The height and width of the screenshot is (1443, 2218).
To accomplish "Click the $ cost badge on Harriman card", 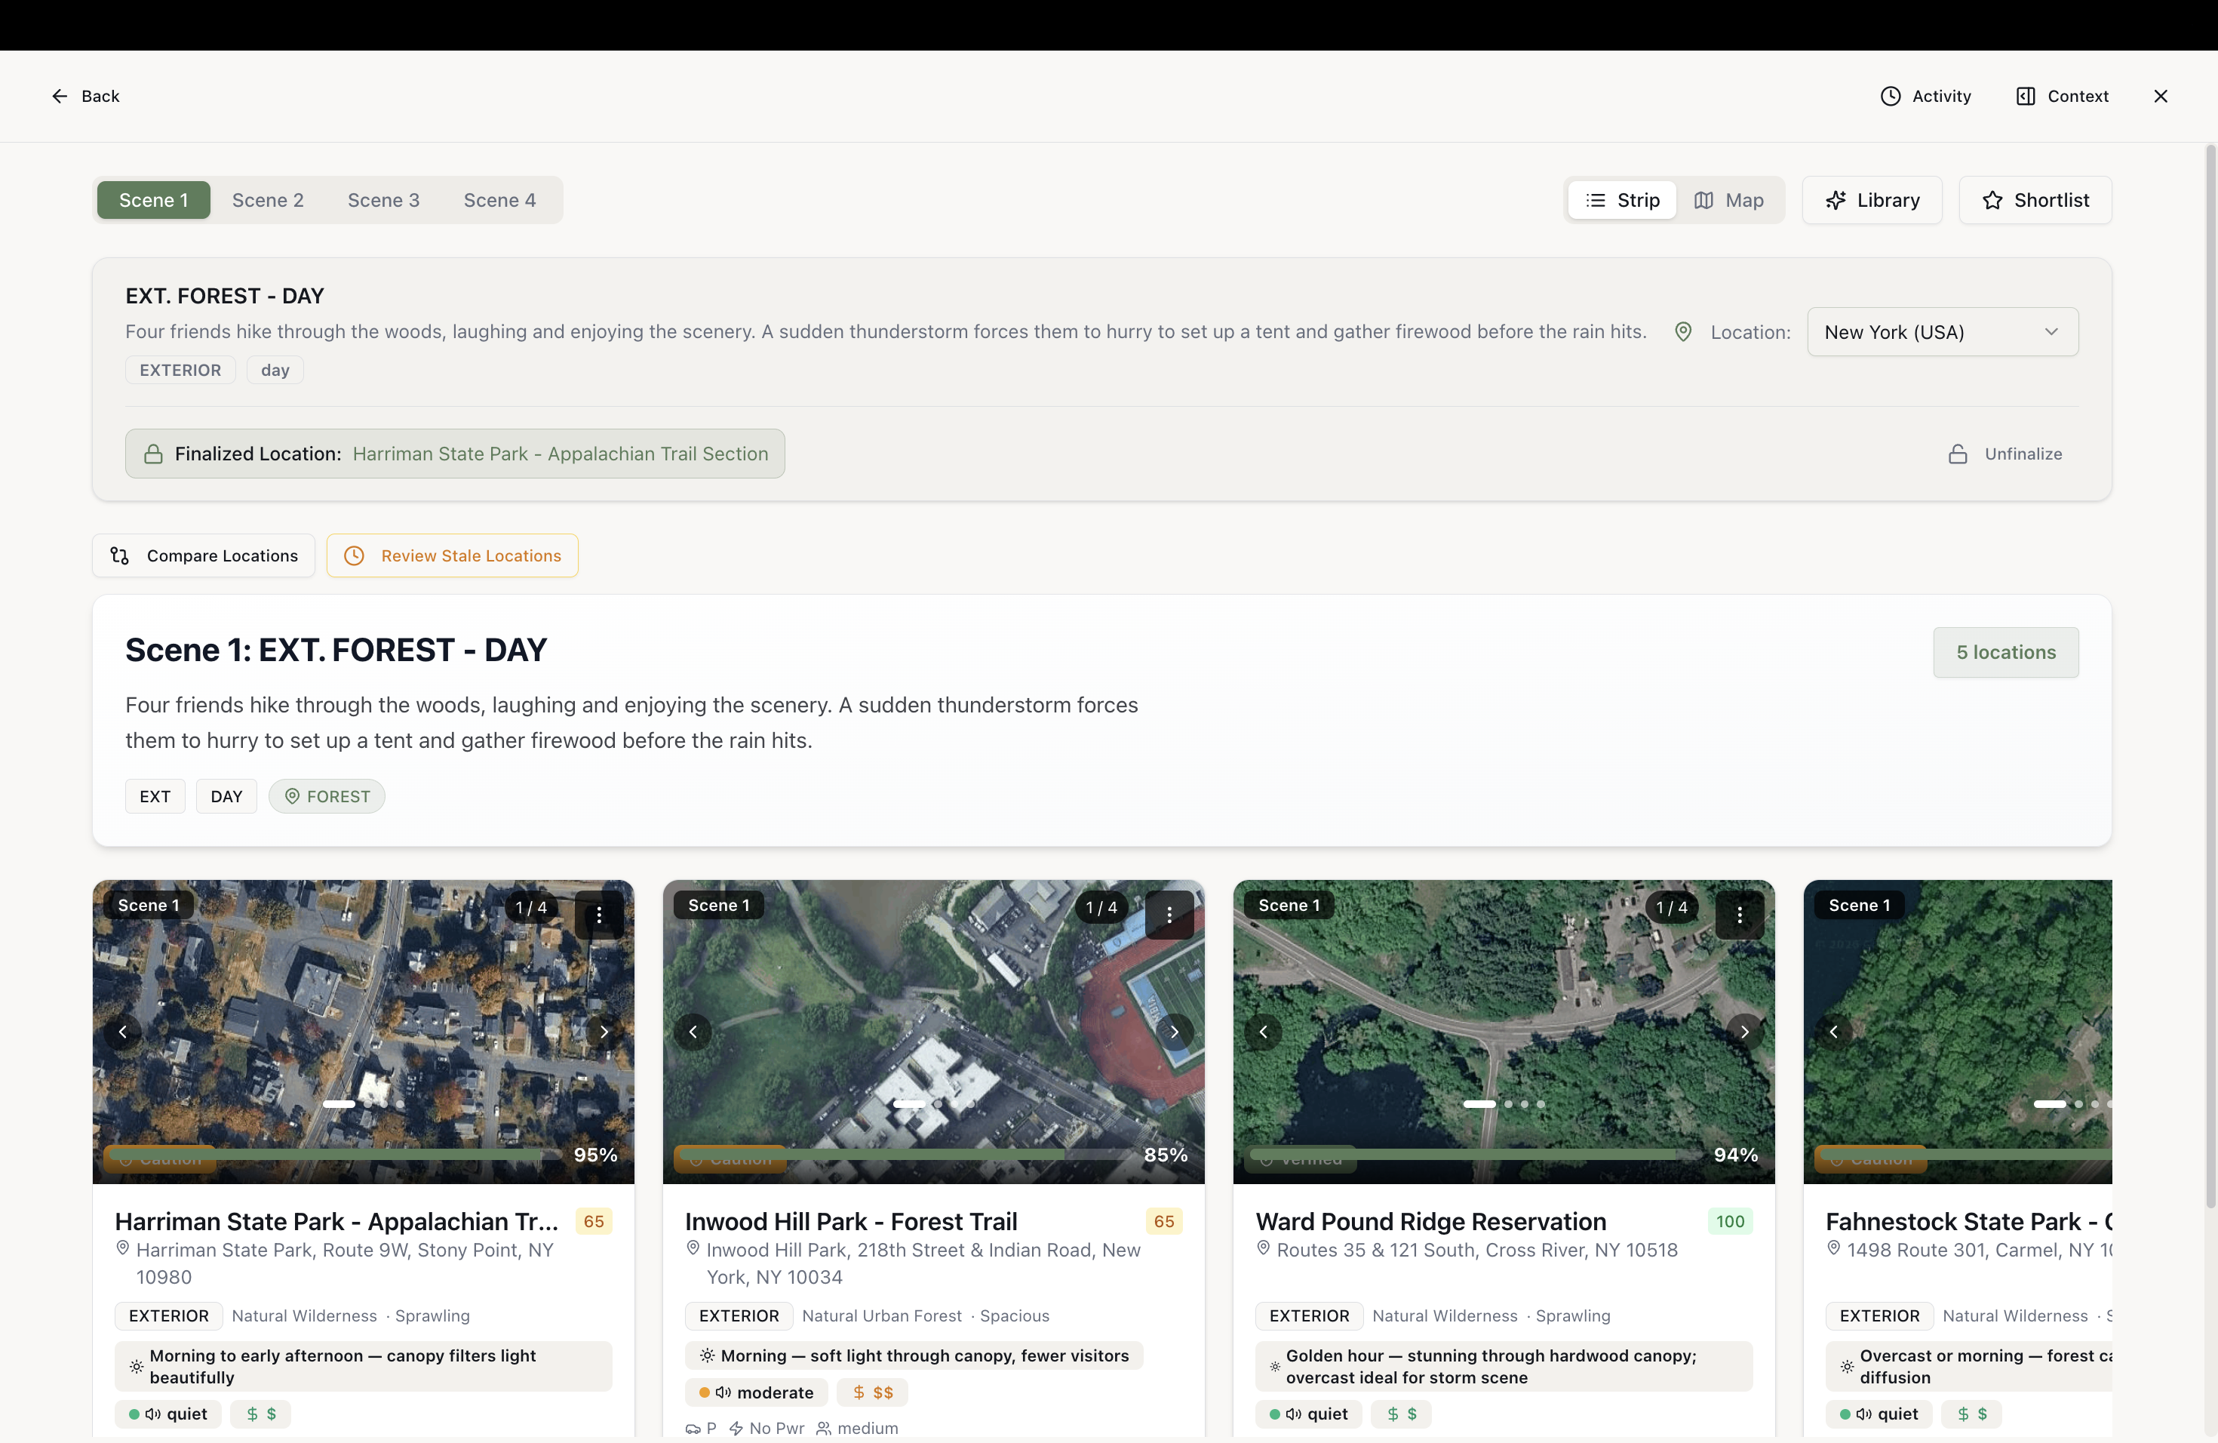I will (x=260, y=1414).
